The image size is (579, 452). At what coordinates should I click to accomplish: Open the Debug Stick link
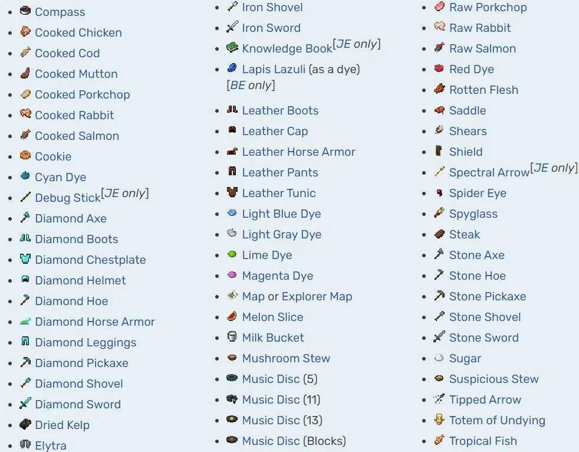(x=67, y=198)
